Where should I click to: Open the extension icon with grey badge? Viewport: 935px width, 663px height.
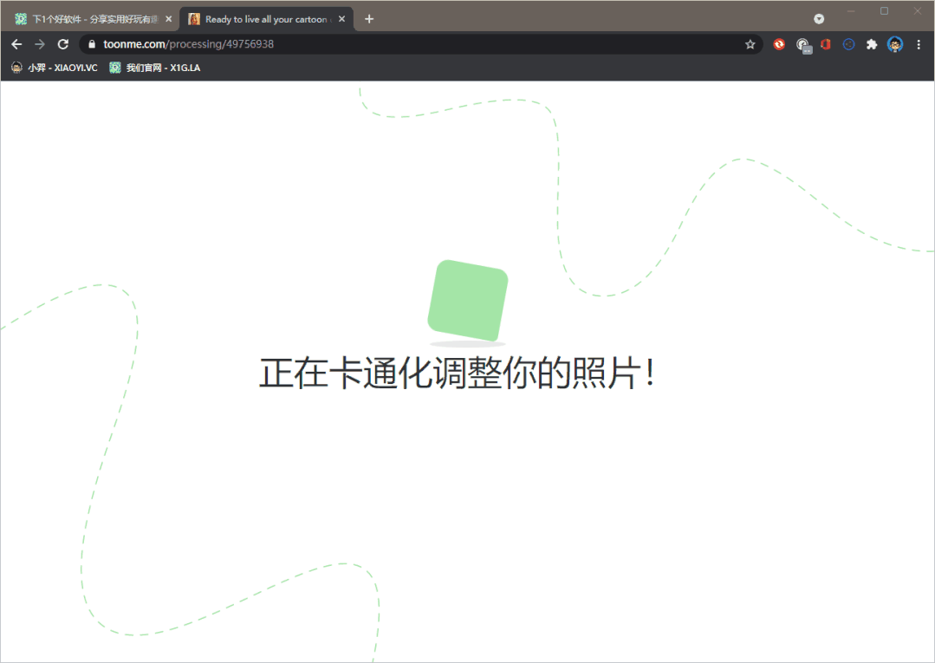[802, 45]
